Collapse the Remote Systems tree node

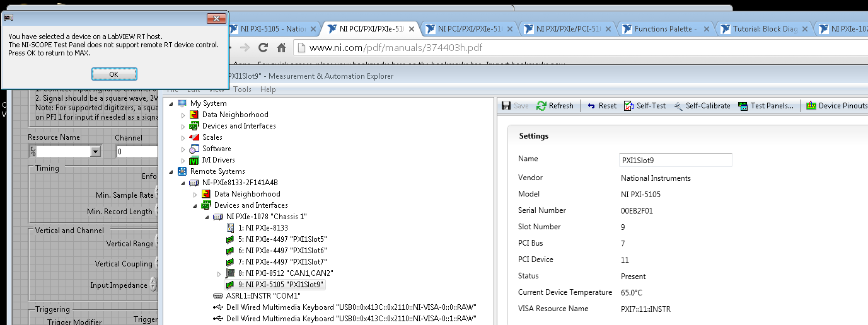click(x=171, y=171)
